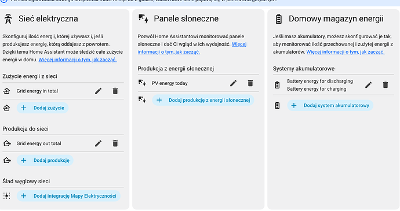This screenshot has height=211, width=400.
Task: Delete the Grid energy in total entry
Action: point(115,91)
